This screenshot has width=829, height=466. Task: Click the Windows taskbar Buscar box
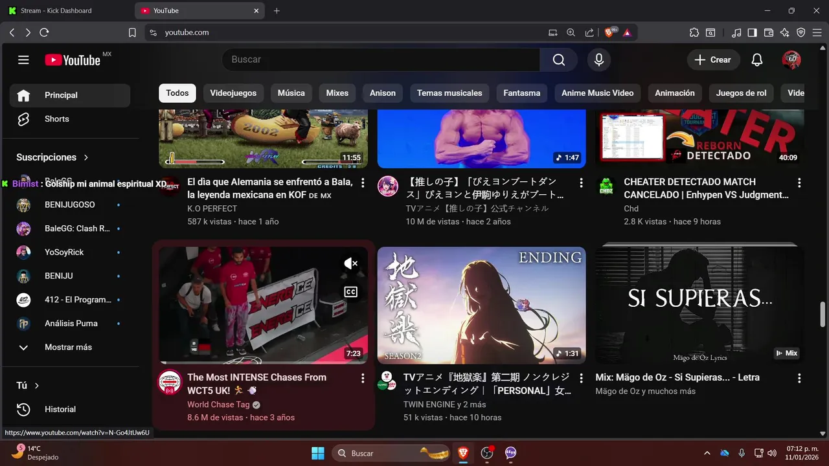tap(392, 453)
